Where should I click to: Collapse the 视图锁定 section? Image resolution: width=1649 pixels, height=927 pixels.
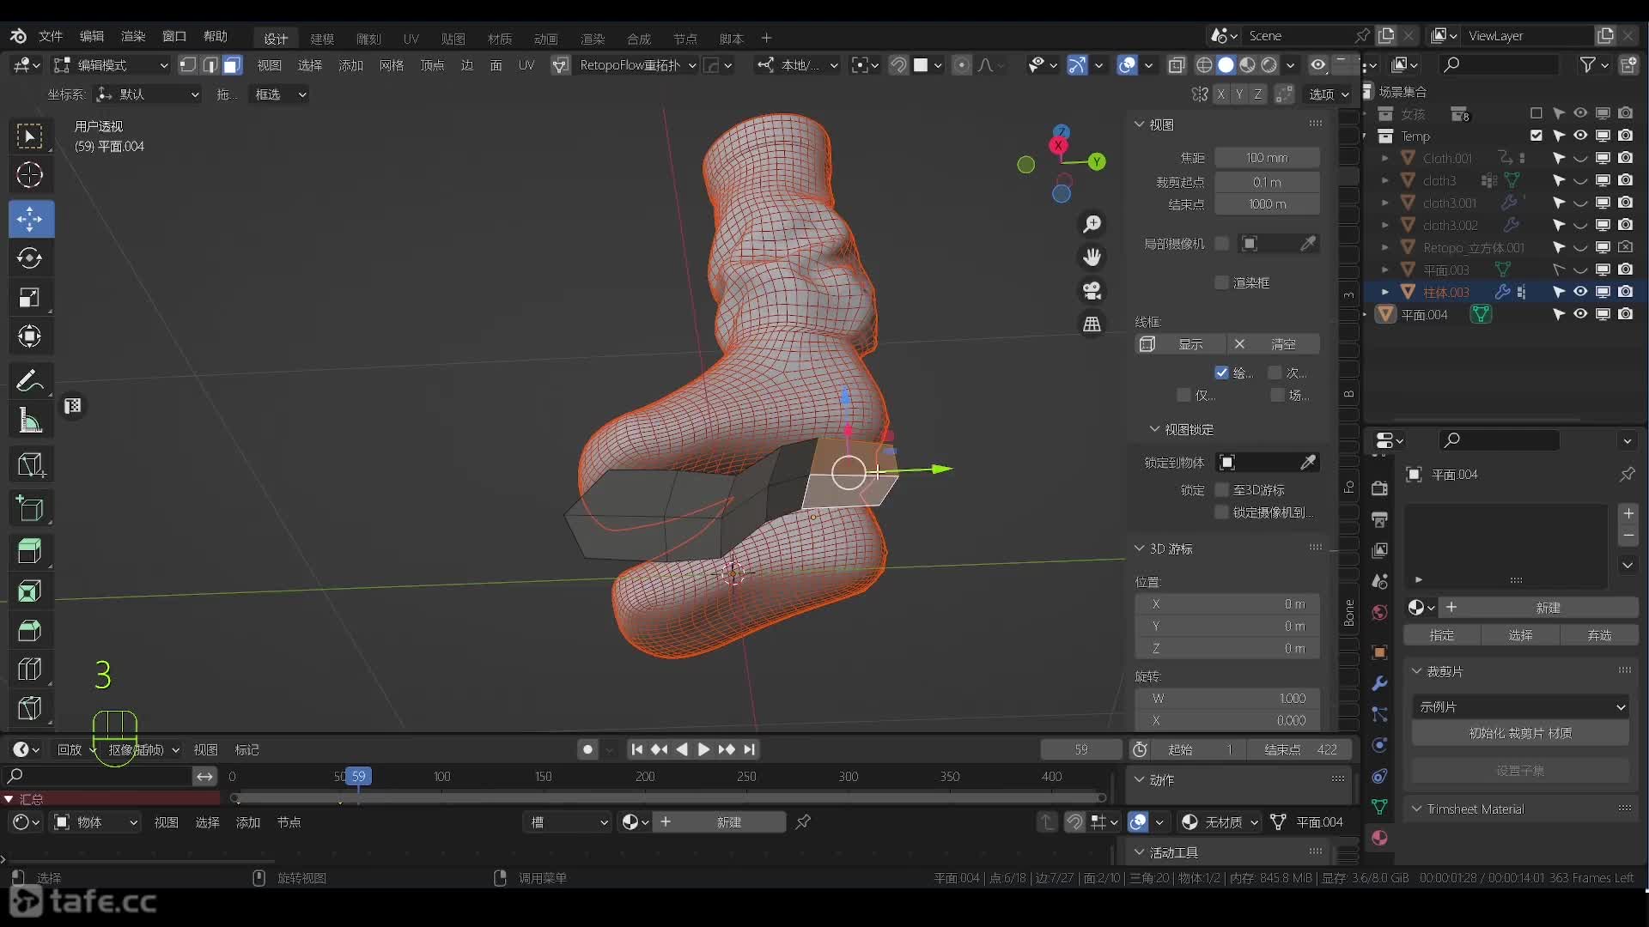(1154, 429)
